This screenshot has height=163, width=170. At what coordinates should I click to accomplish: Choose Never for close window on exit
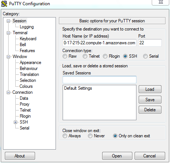[90, 136]
